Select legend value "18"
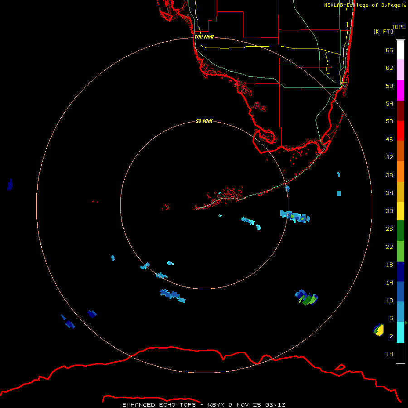Image resolution: width=408 pixels, height=408 pixels. (x=389, y=265)
